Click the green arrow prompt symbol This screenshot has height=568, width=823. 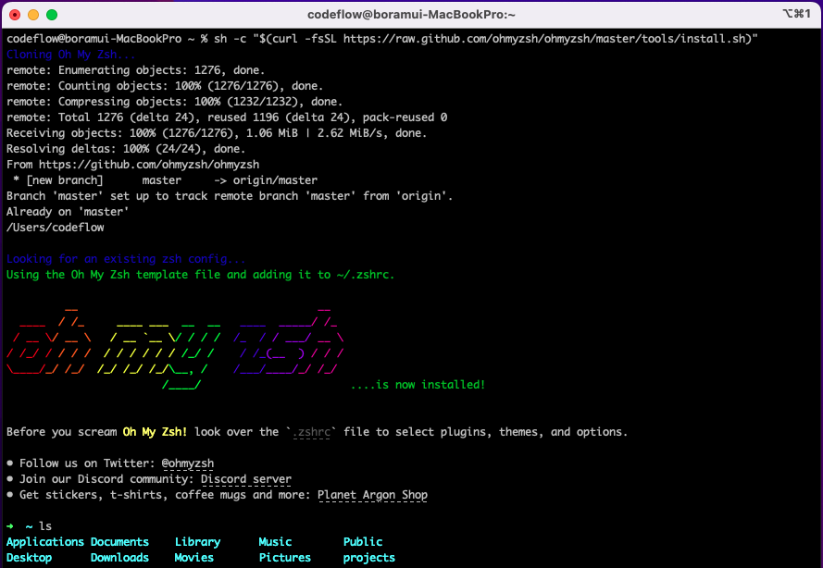pos(10,526)
